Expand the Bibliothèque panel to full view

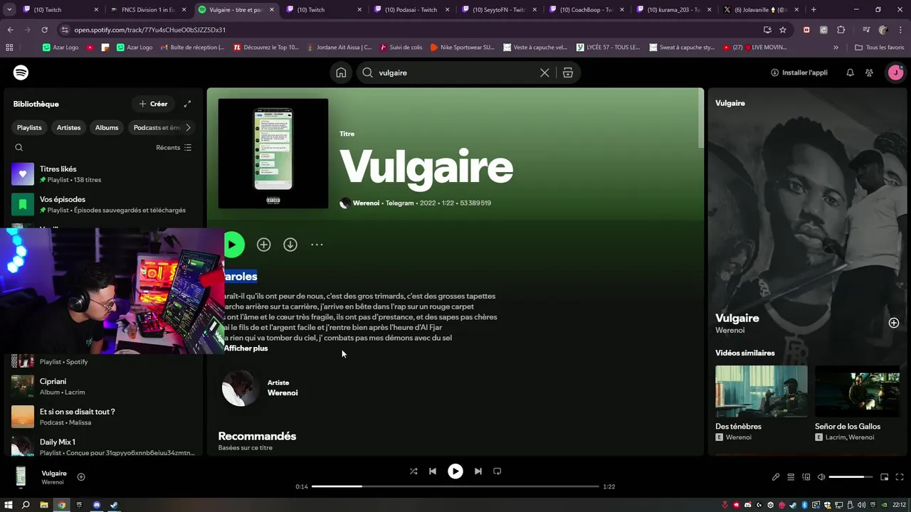tap(187, 104)
